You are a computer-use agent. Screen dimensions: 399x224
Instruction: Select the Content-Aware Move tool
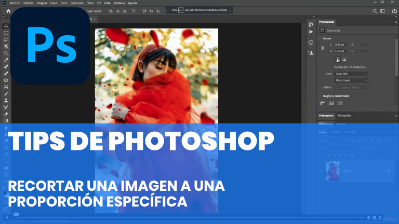[6, 87]
